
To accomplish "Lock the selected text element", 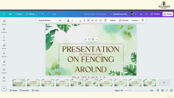I will pos(93,39).
